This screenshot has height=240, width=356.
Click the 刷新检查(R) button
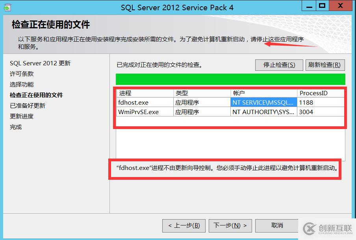[x=325, y=65]
